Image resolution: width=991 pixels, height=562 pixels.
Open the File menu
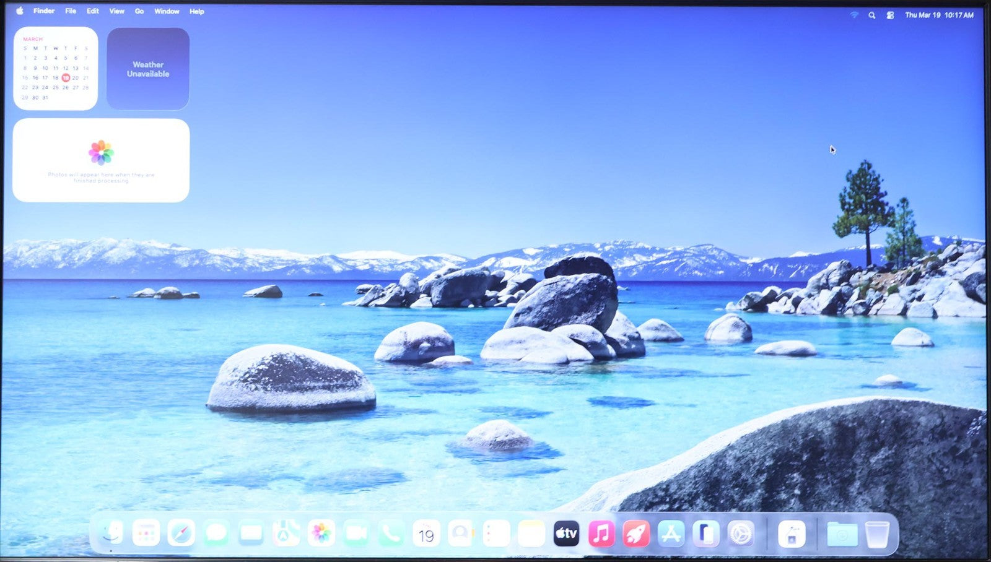click(71, 11)
